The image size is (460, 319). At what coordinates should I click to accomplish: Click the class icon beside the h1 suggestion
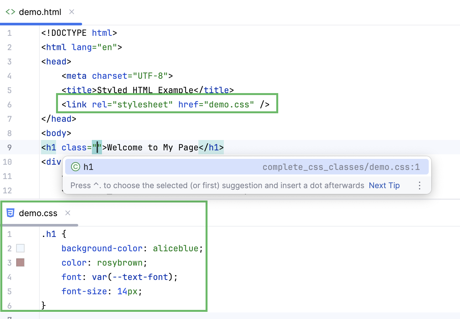coord(75,167)
